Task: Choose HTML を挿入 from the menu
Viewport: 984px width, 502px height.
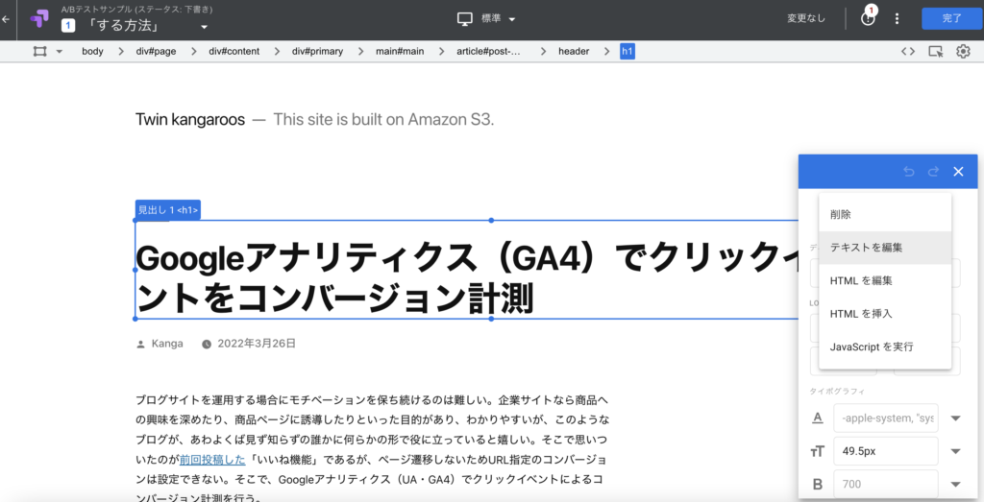Action: (885, 314)
